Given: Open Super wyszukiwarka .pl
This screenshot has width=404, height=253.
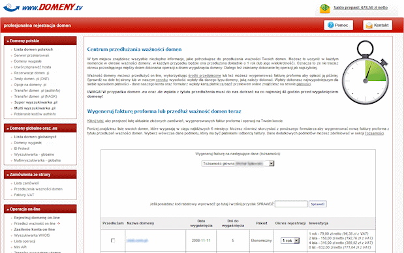Looking at the screenshot, I should click(x=35, y=102).
